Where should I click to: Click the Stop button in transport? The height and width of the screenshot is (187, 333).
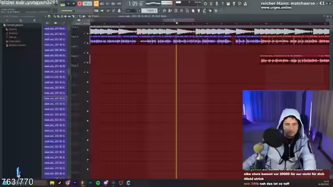(74, 4)
